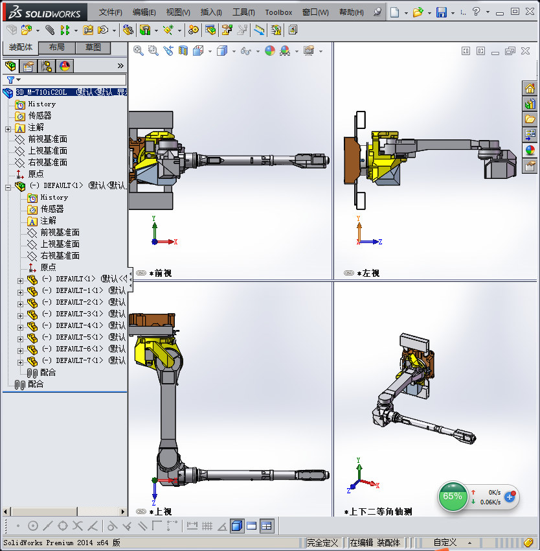
Task: Open the Custom Properties icon in task pane
Action: point(530,165)
